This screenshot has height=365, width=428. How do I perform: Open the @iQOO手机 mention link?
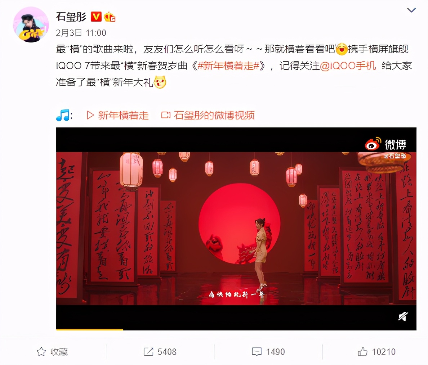point(347,66)
